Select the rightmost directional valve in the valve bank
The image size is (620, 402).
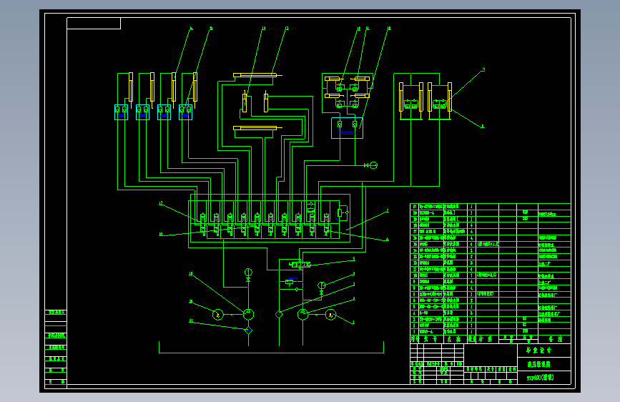(326, 224)
